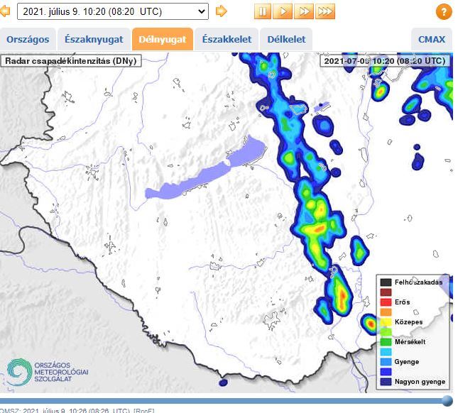Image resolution: width=458 pixels, height=413 pixels.
Task: Play the radar animation at normal speed
Action: (283, 11)
